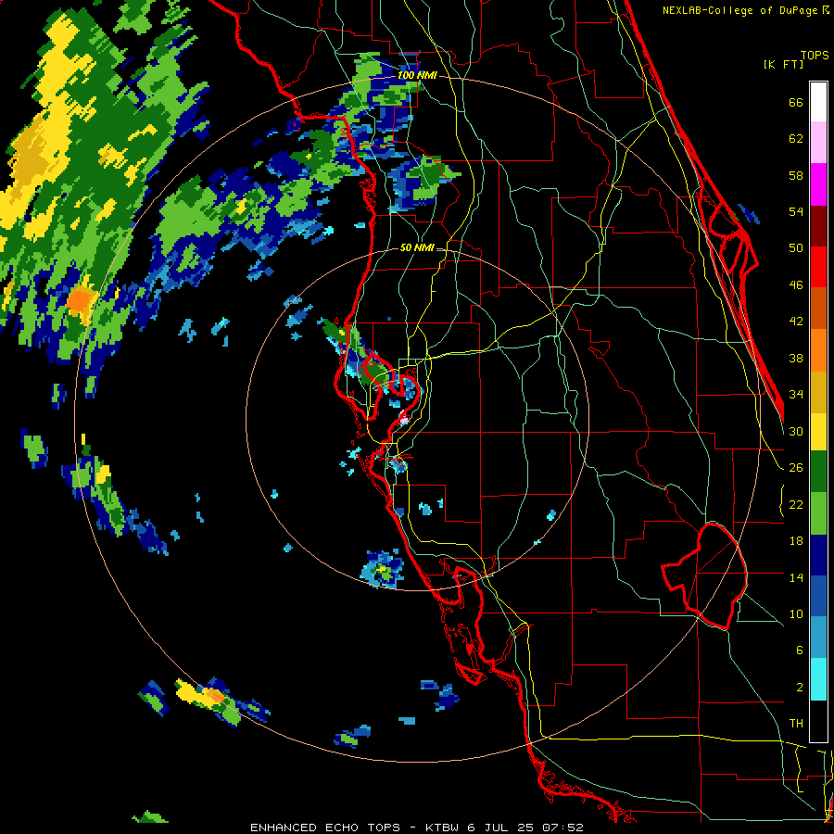
Task: Click the legend value '30'
Action: (x=796, y=431)
